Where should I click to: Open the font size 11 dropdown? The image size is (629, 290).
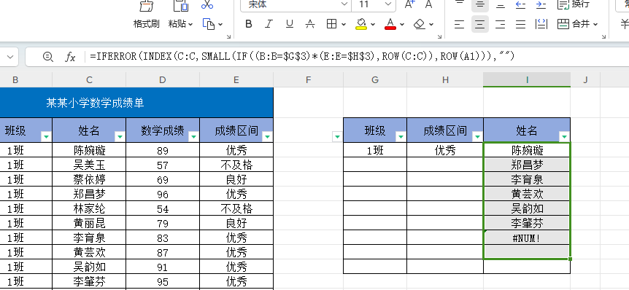[x=388, y=4]
